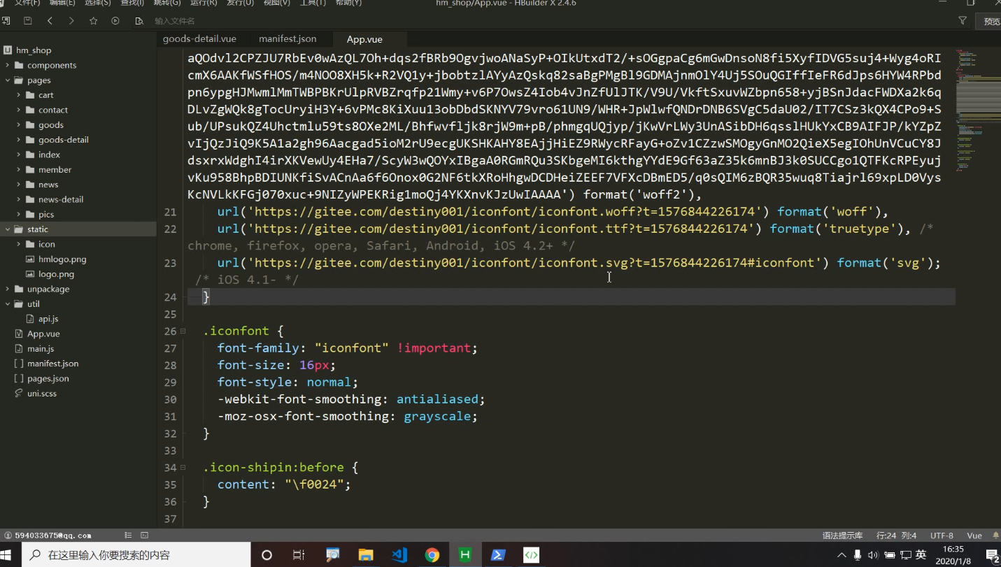Click 语法提示库 in status bar

(842, 536)
